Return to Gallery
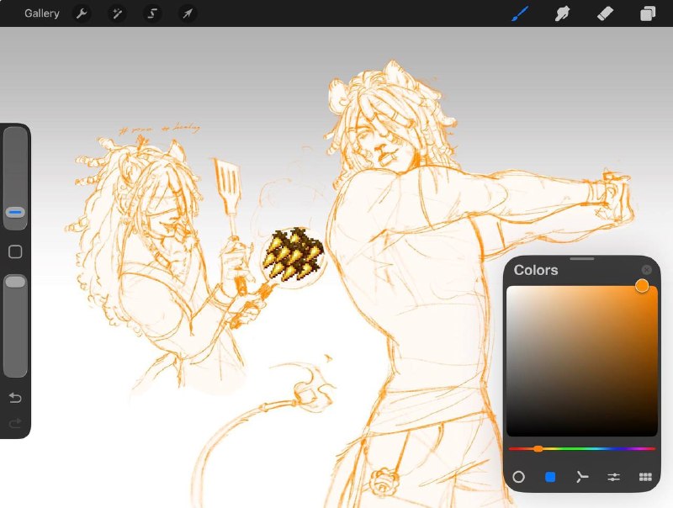 click(x=41, y=13)
